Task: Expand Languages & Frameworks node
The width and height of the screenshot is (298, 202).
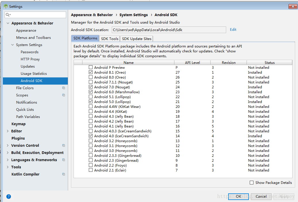Action: pos(7,160)
